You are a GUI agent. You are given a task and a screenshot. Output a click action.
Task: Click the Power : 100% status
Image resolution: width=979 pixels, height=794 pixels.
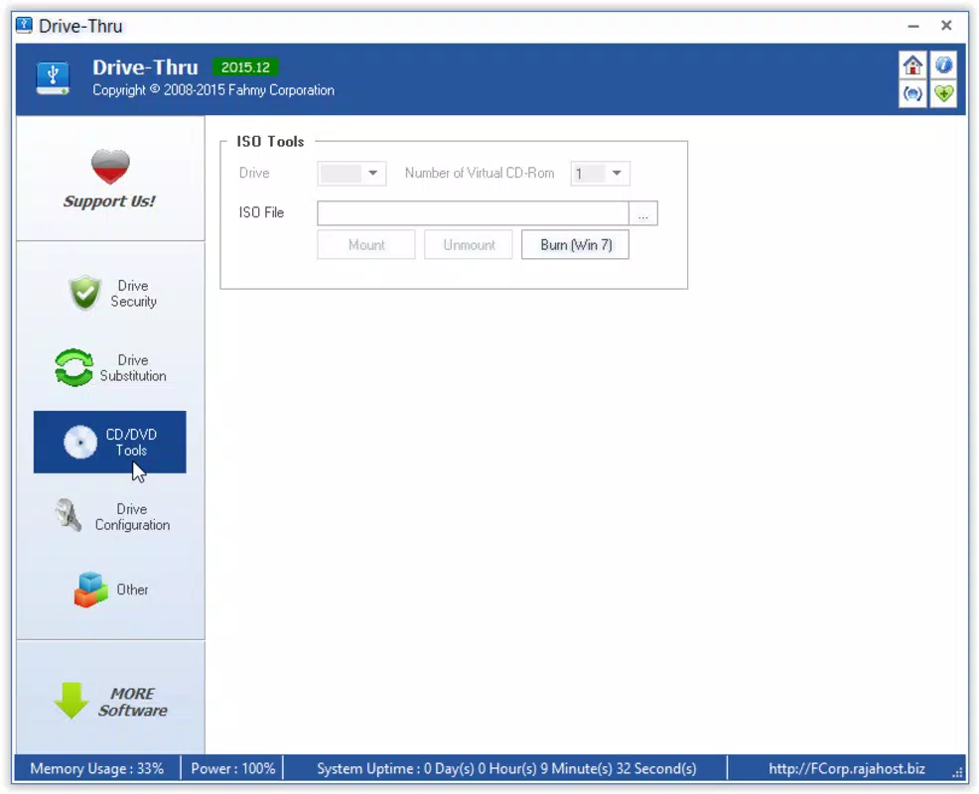[233, 768]
